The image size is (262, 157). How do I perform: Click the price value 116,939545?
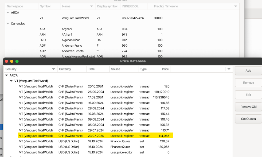click(x=161, y=97)
